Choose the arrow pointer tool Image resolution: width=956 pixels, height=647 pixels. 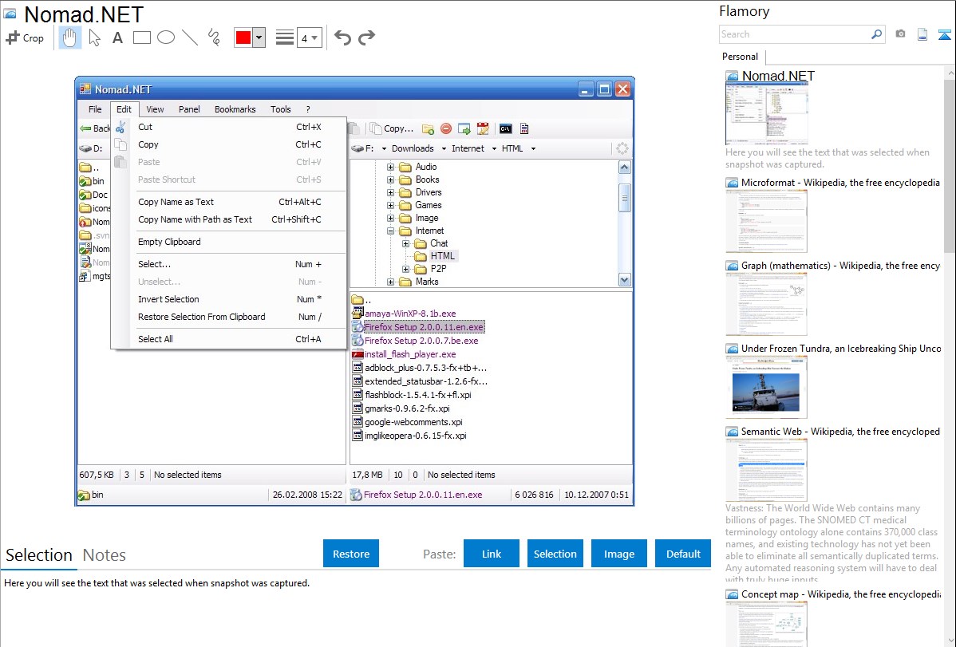pos(94,37)
